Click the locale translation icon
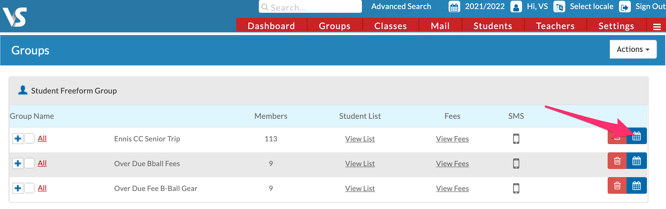Image resolution: width=666 pixels, height=209 pixels. click(x=559, y=7)
